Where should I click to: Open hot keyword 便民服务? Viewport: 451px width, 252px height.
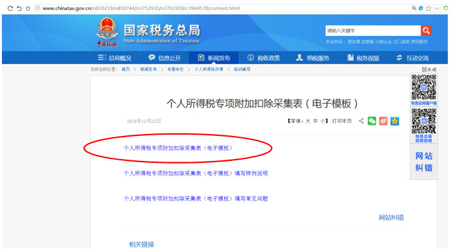tap(419, 42)
